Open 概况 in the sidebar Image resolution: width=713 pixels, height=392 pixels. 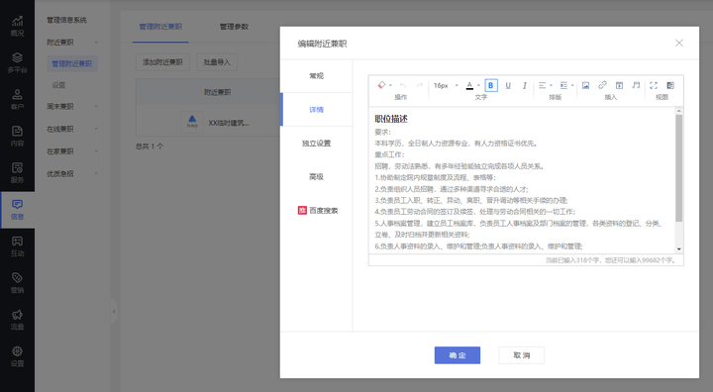point(17,27)
